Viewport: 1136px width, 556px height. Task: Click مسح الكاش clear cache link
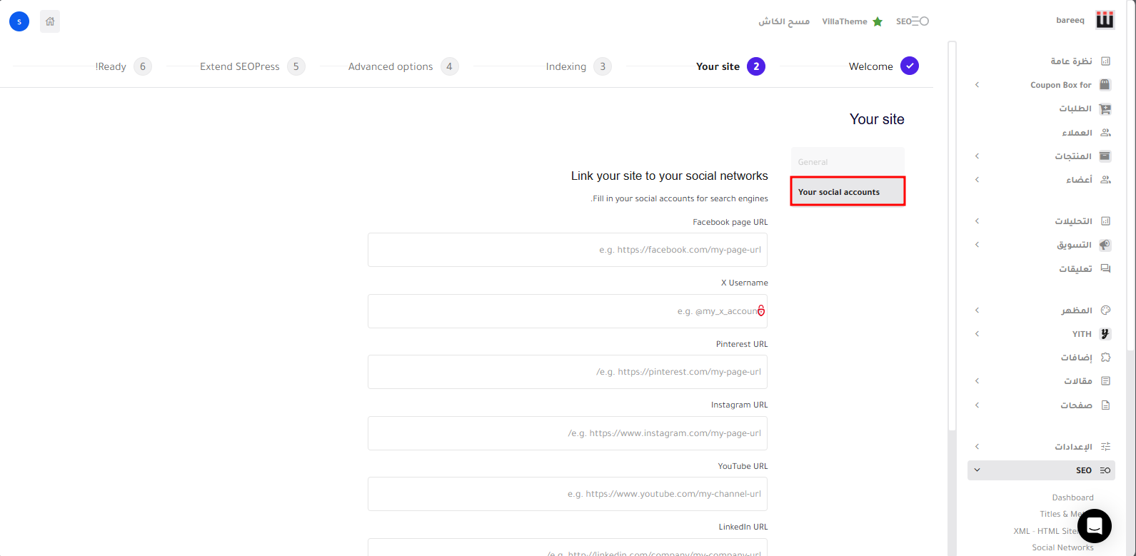[x=783, y=21]
